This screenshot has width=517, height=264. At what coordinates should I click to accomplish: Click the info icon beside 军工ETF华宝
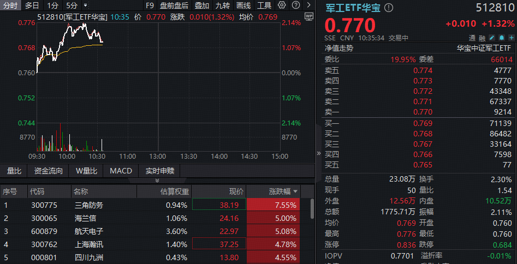(x=389, y=8)
